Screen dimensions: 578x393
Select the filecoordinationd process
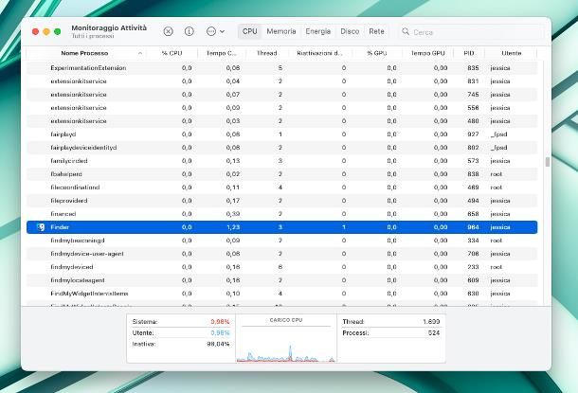coord(282,188)
